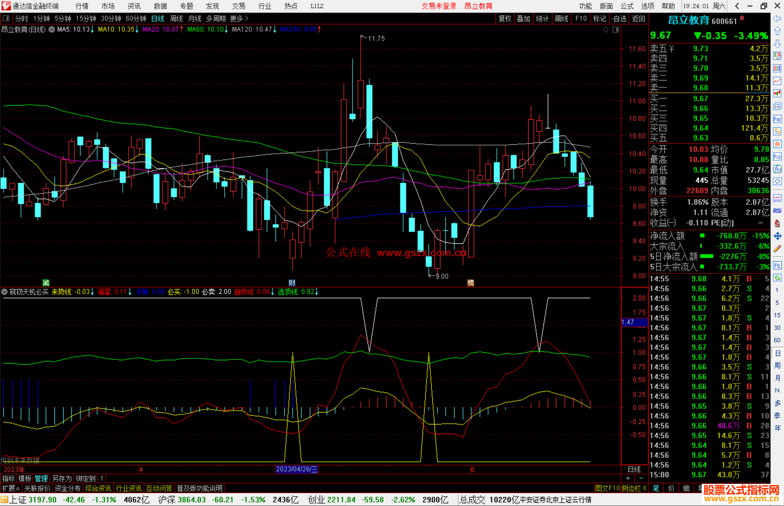This screenshot has height=506, width=784.
Task: Click the candlestick chart icon in sidebar
Action: coord(777,94)
